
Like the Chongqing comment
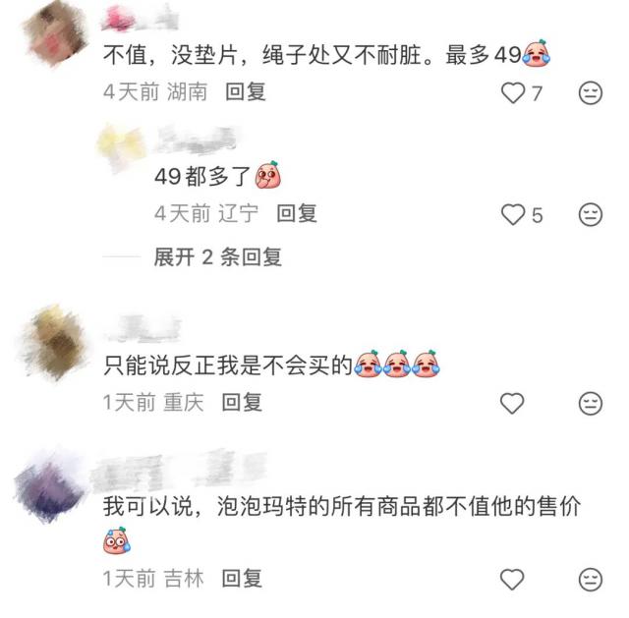[x=512, y=403]
